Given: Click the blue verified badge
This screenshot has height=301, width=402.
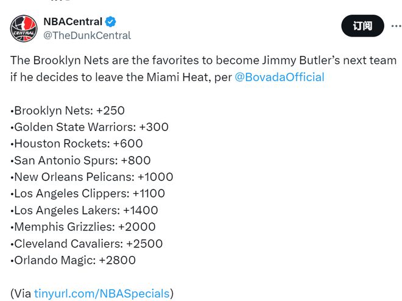Looking at the screenshot, I should coord(110,21).
